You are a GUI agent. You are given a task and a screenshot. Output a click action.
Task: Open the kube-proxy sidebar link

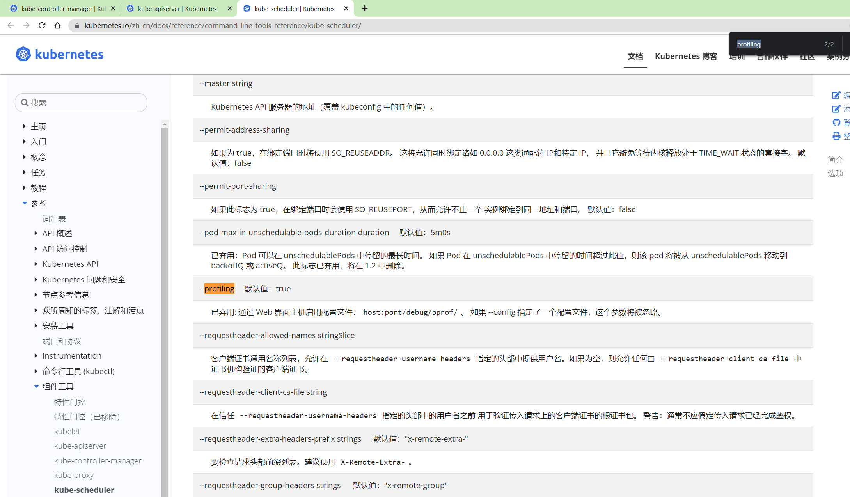(x=74, y=475)
